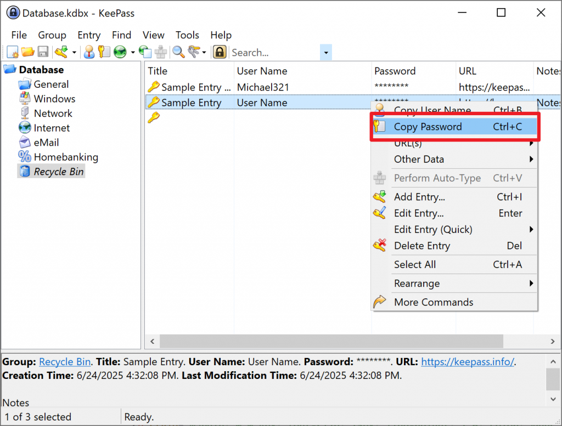
Task: Click the Open URL globe toolbar icon
Action: tap(120, 52)
